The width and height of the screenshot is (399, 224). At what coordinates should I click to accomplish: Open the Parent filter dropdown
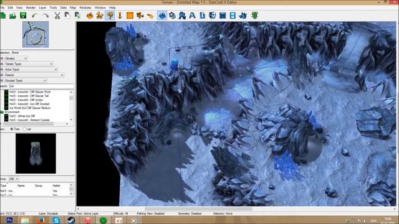point(32,75)
